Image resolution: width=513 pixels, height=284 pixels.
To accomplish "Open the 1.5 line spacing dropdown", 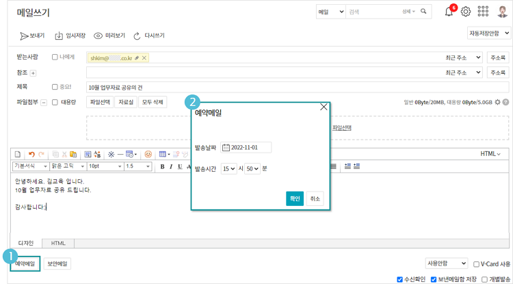I will click(x=137, y=166).
